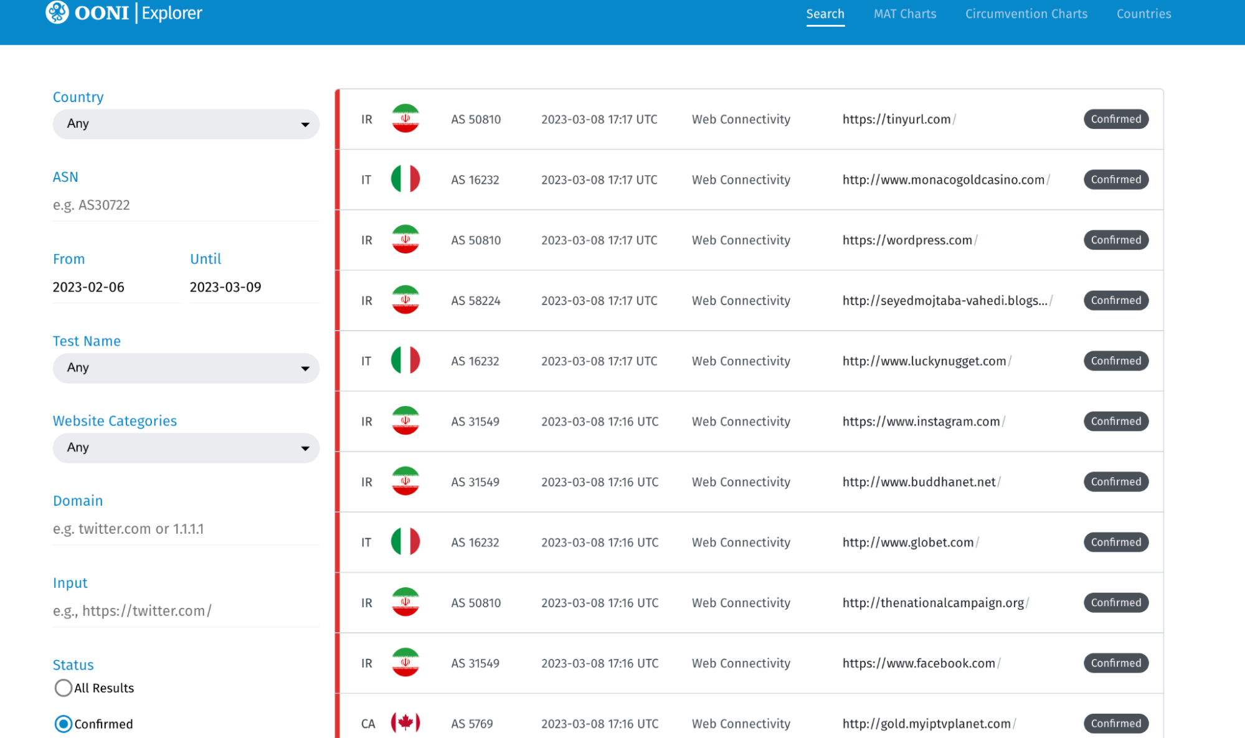
Task: Click Iran flag in instagram.com row
Action: tap(405, 421)
